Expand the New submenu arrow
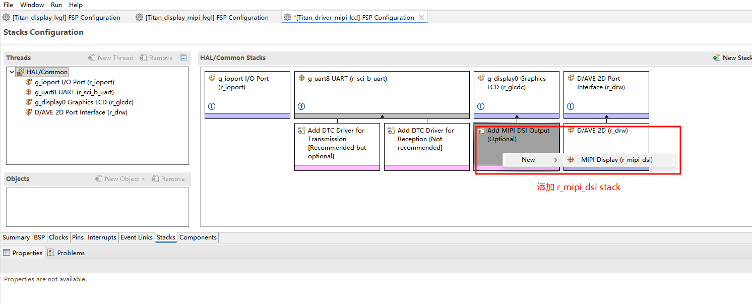 tap(555, 160)
